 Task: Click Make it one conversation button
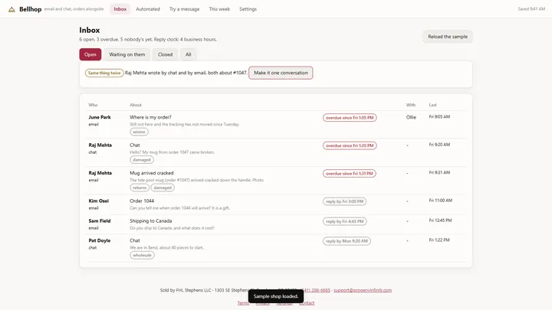point(281,73)
